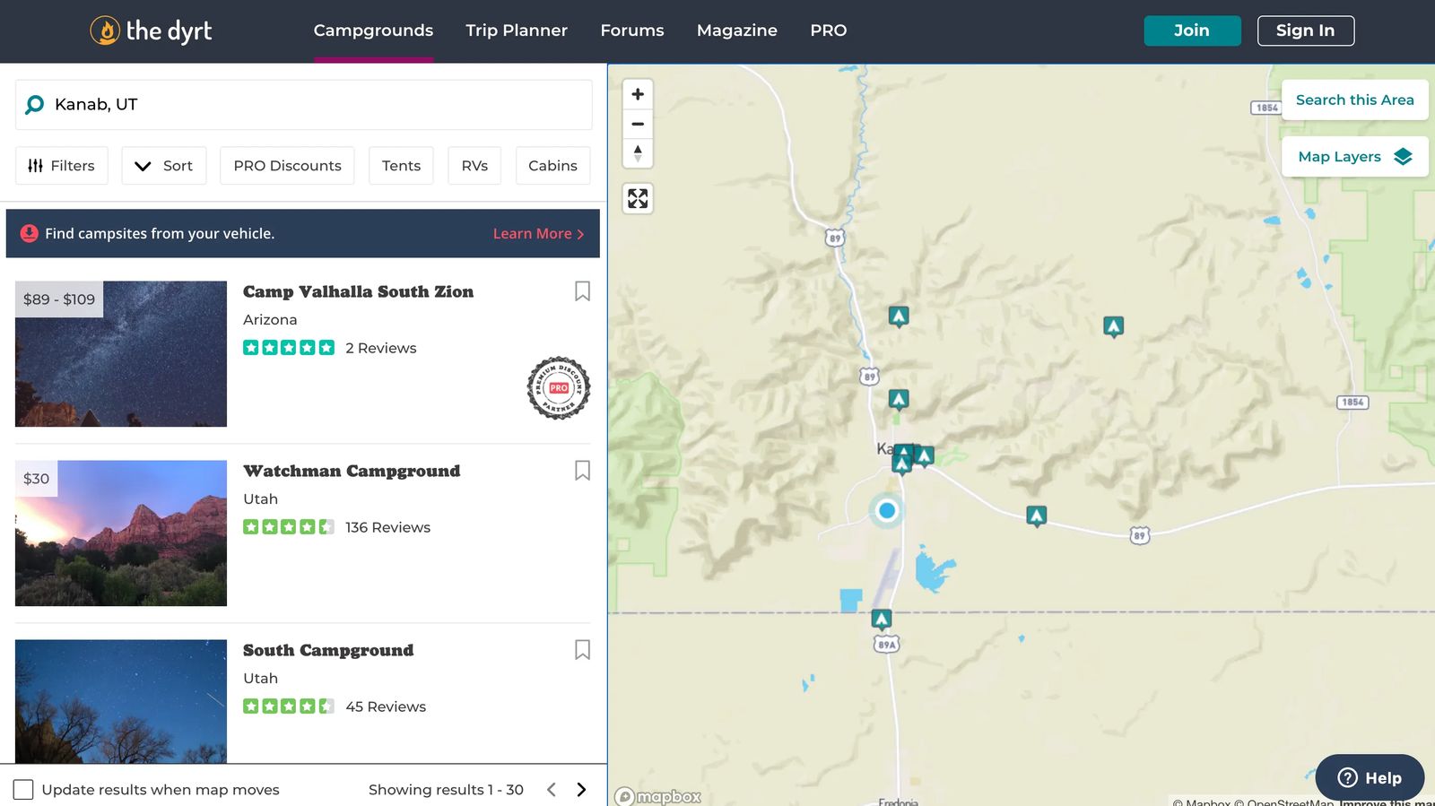Click the Mapbox logo
1435x806 pixels.
(x=658, y=796)
